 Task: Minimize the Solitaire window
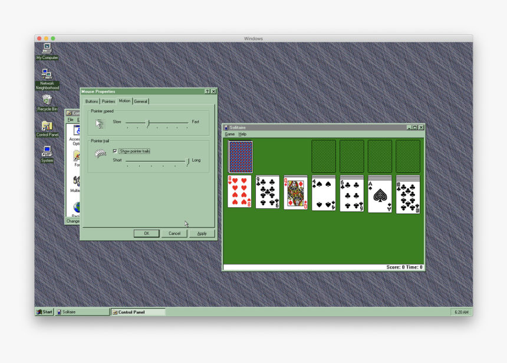[409, 127]
